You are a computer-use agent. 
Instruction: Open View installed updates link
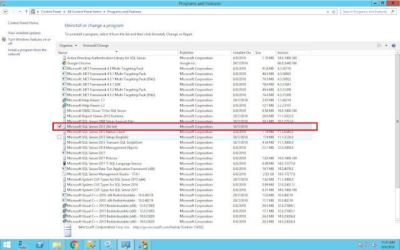tap(24, 33)
